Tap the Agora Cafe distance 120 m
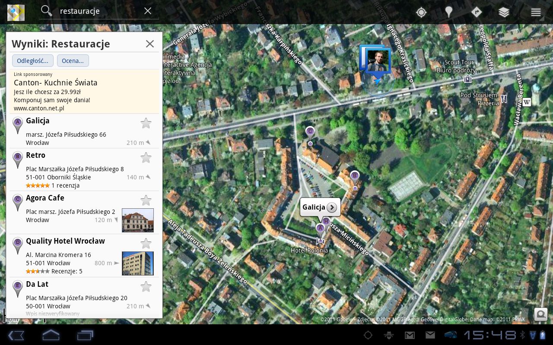 [x=106, y=220]
